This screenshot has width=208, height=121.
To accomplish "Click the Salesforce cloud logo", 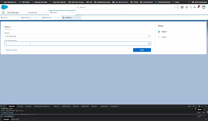I will tap(4, 7).
